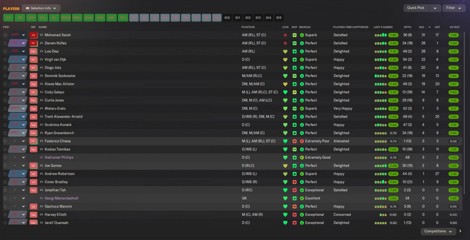
Task: Click the player icon beside Nathaniel Phillips
Action: 41,158
